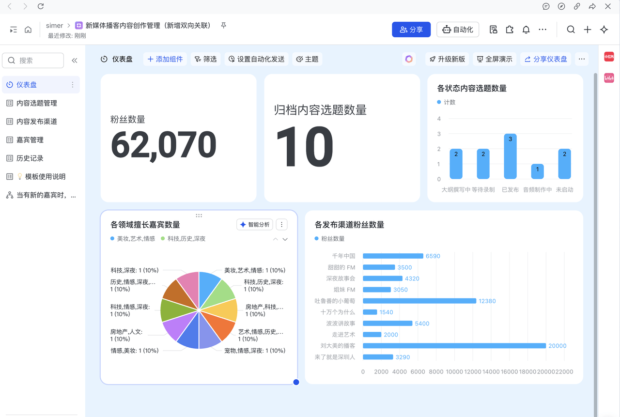
Task: Switch to the 嘉宾管理 table
Action: (30, 140)
